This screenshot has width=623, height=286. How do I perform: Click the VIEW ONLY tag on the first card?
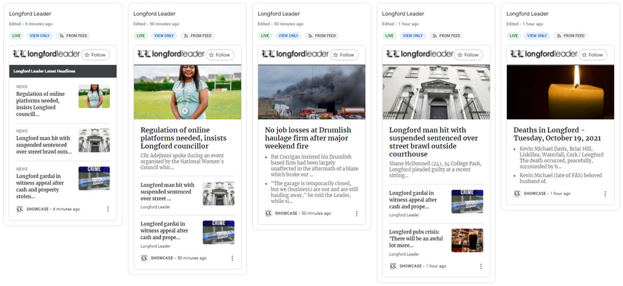pyautogui.click(x=40, y=36)
